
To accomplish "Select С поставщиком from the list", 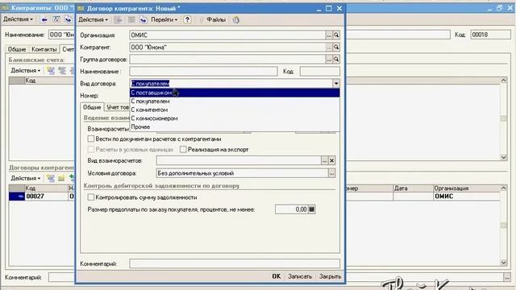I will 235,93.
